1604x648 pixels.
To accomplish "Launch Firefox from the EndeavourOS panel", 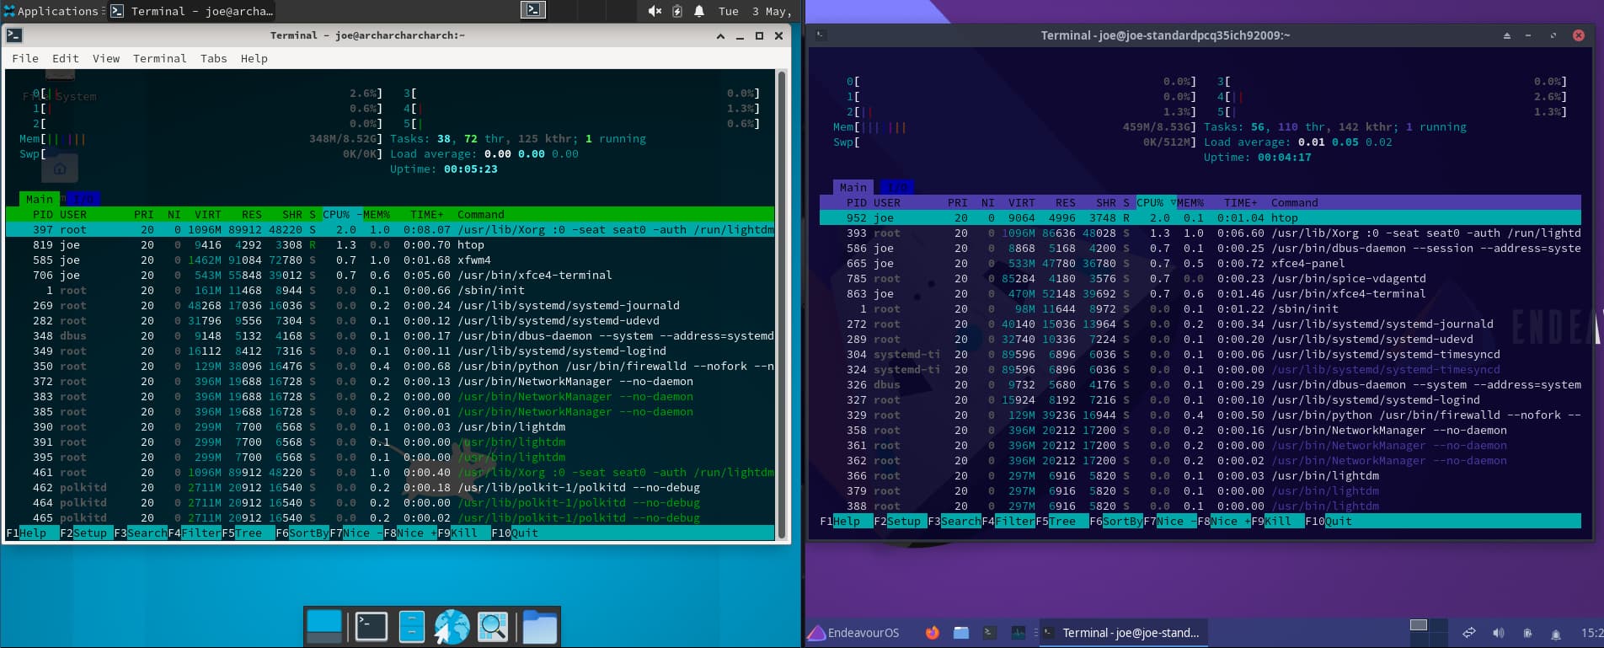I will click(x=932, y=633).
